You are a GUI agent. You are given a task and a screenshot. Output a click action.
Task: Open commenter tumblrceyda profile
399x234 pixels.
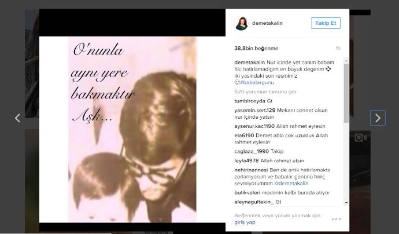pos(250,101)
